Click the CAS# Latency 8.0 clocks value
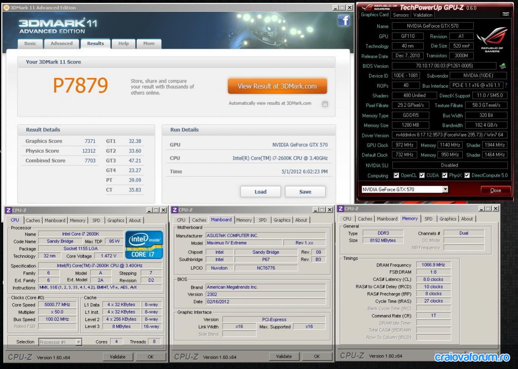 click(x=433, y=280)
